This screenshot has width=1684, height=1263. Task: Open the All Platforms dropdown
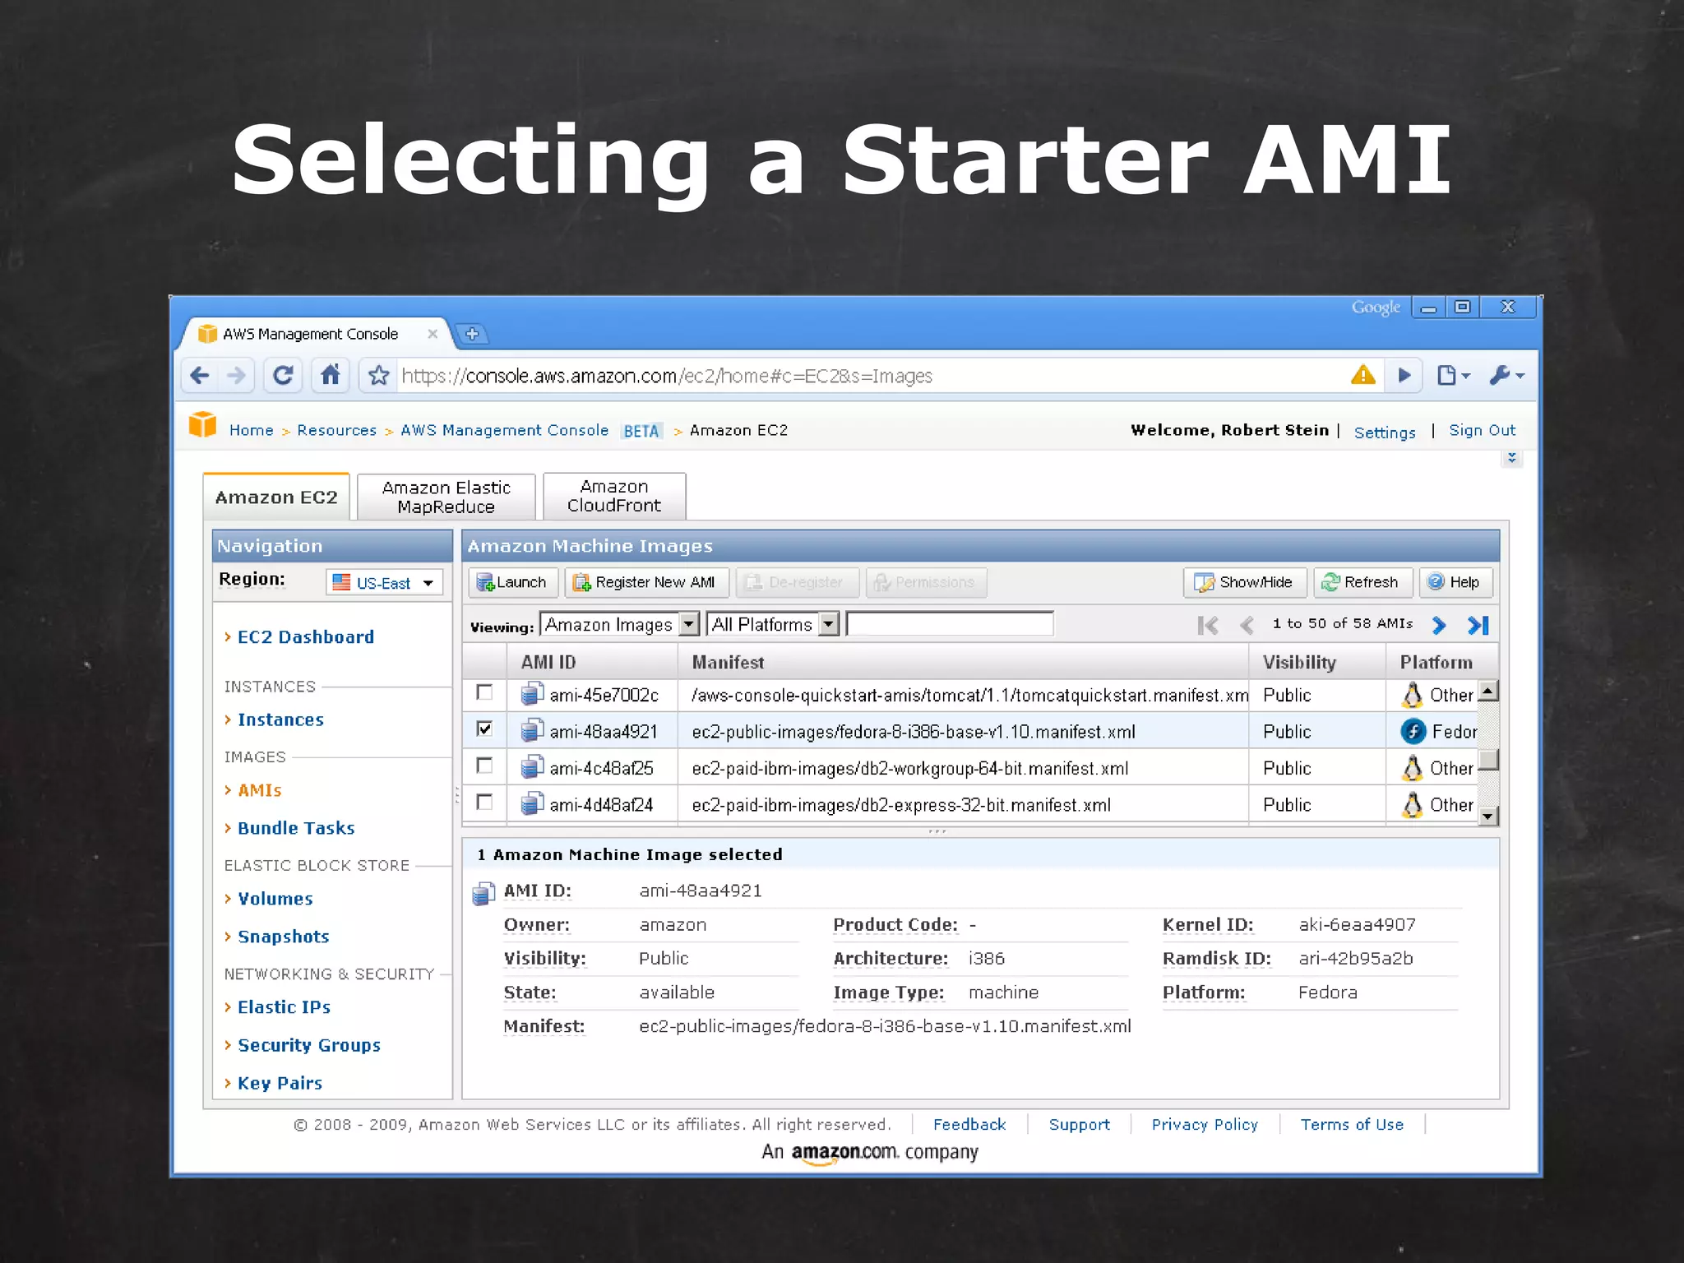tap(773, 624)
